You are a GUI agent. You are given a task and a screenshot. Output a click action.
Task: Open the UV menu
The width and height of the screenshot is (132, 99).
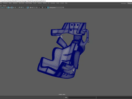click(48, 3)
